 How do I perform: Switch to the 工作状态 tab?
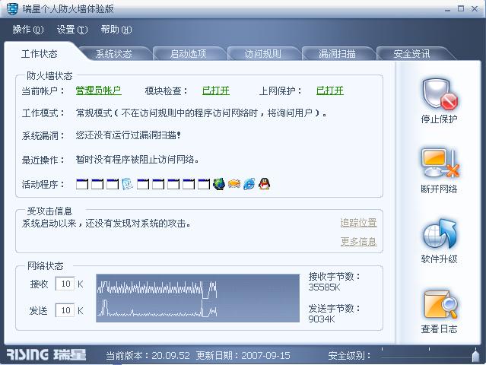(40, 54)
